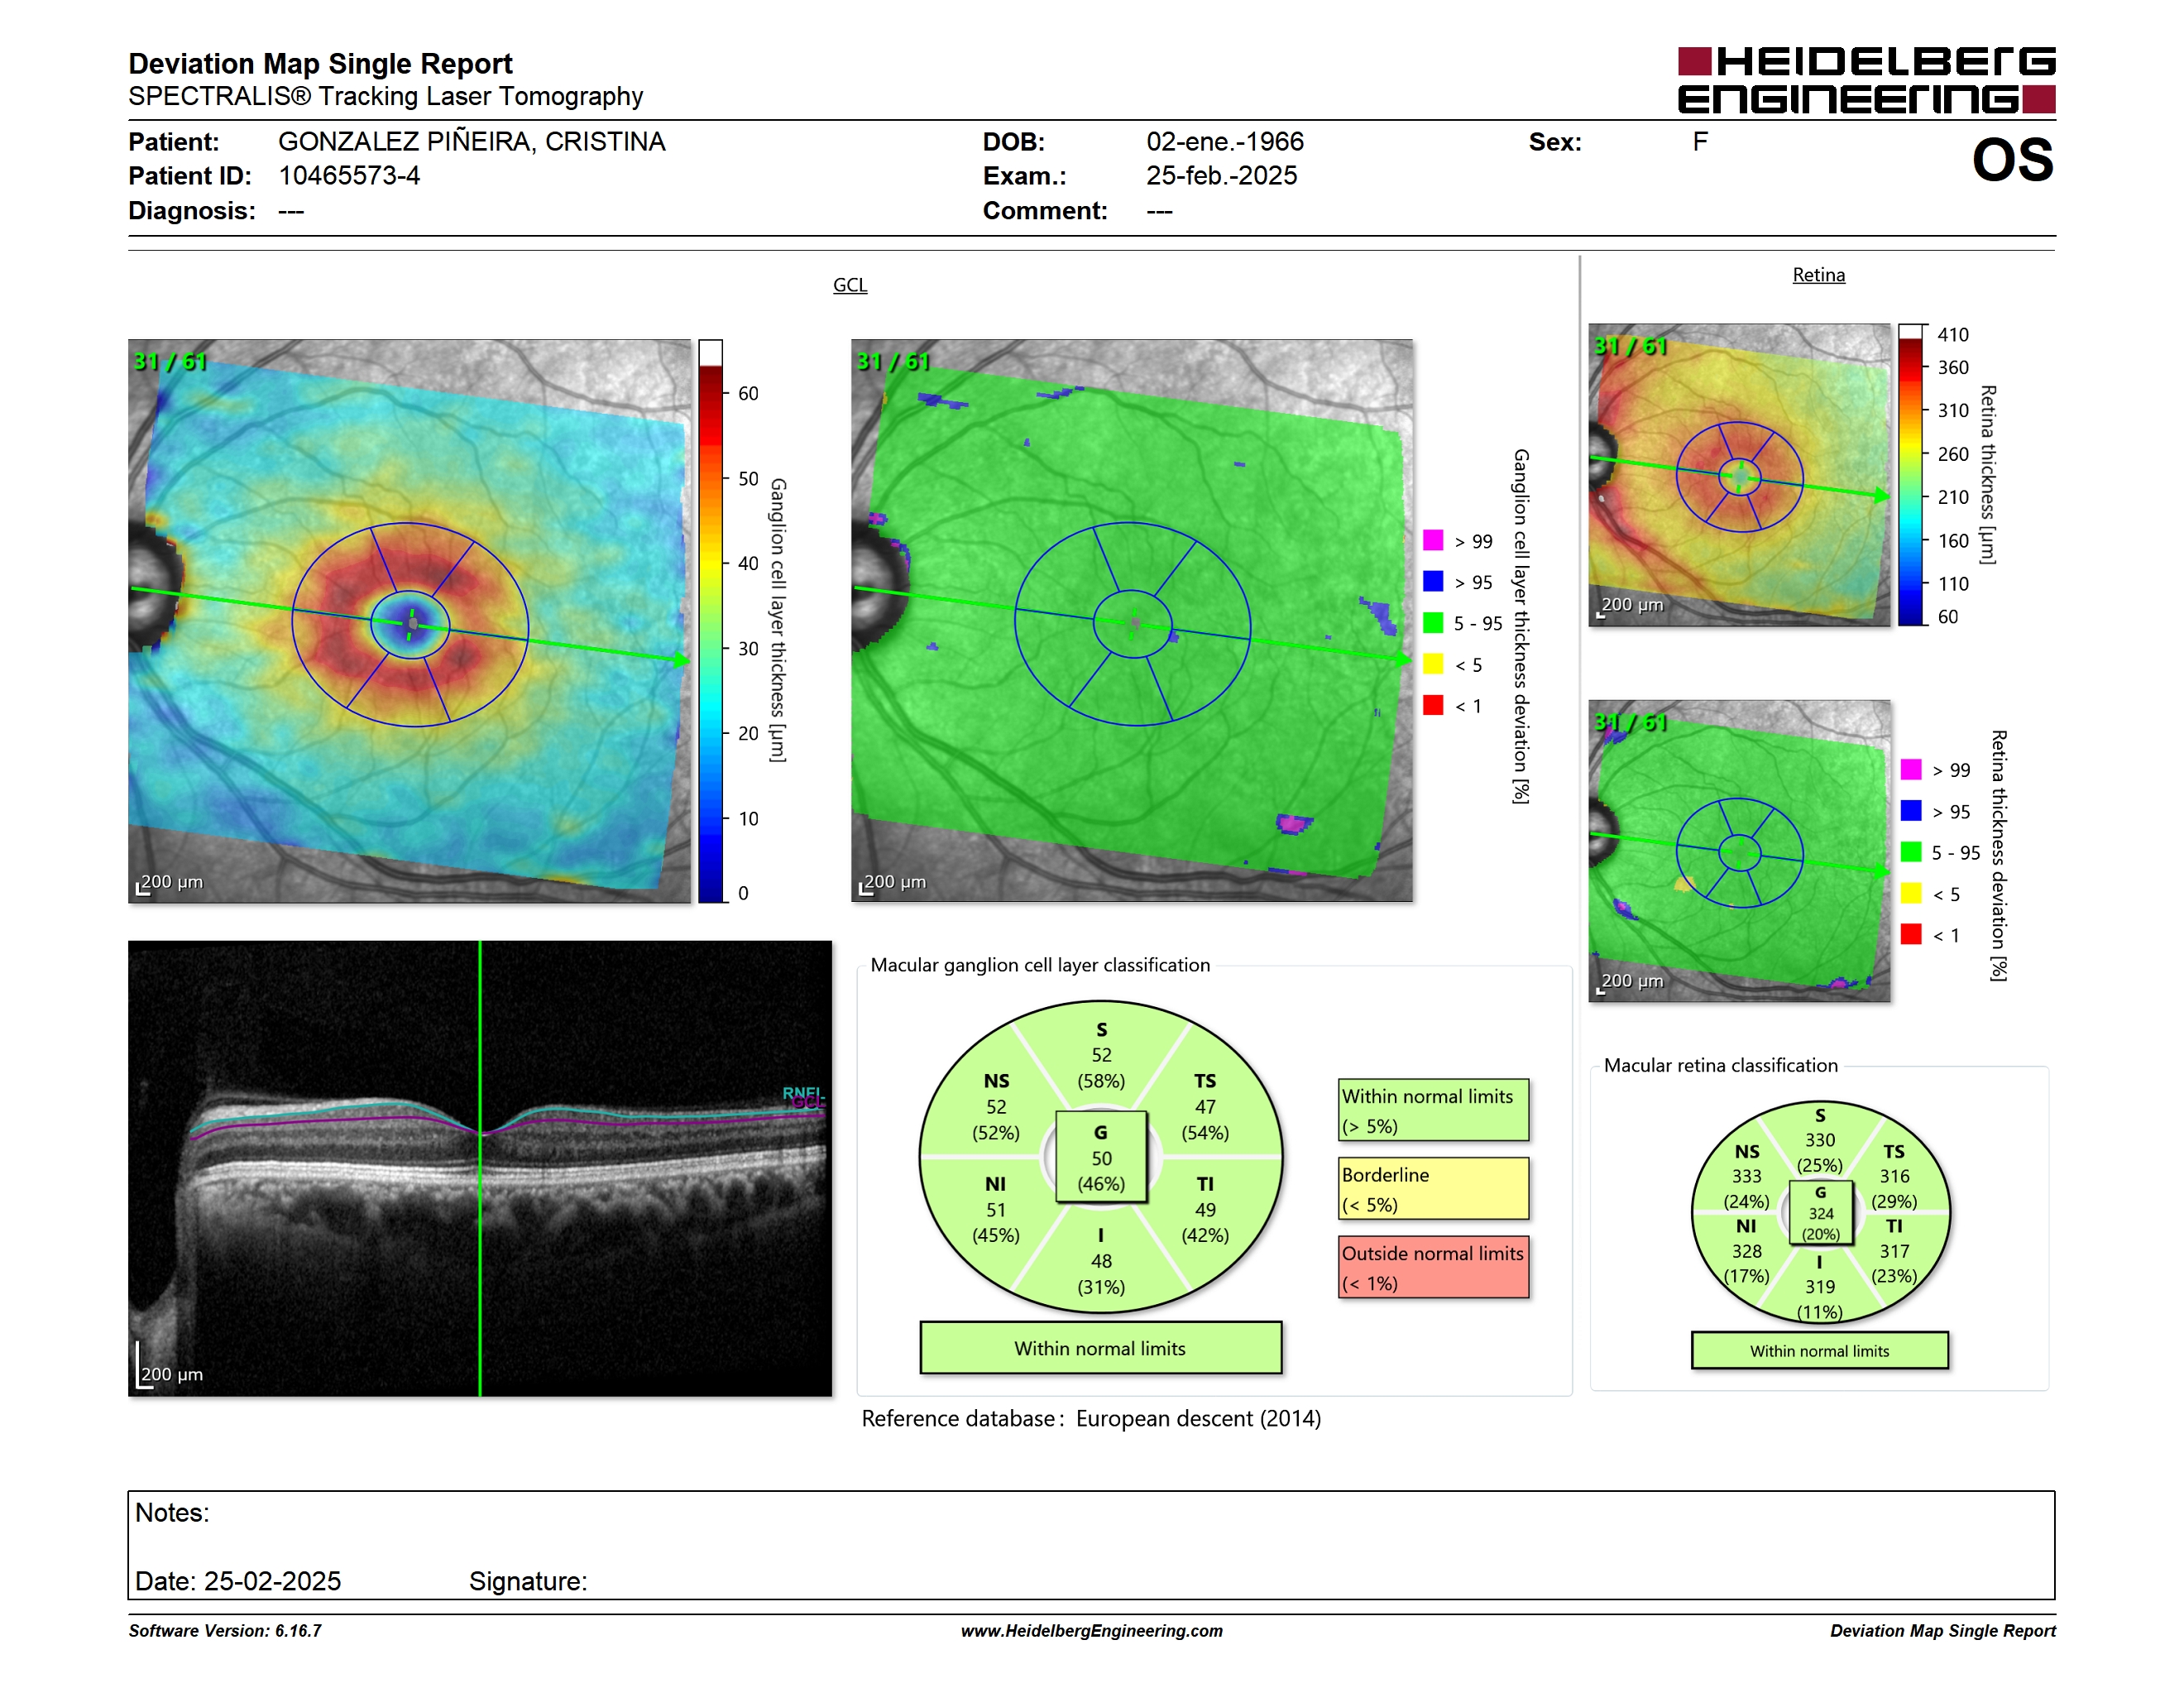The width and height of the screenshot is (2184, 1688).
Task: Open the grayscale OCT B-scan image
Action: [x=480, y=1168]
